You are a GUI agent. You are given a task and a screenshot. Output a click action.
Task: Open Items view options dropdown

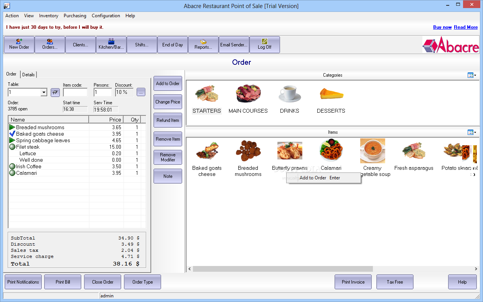(x=472, y=132)
